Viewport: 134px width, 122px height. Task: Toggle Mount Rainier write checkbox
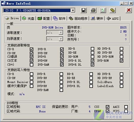(x=32, y=82)
